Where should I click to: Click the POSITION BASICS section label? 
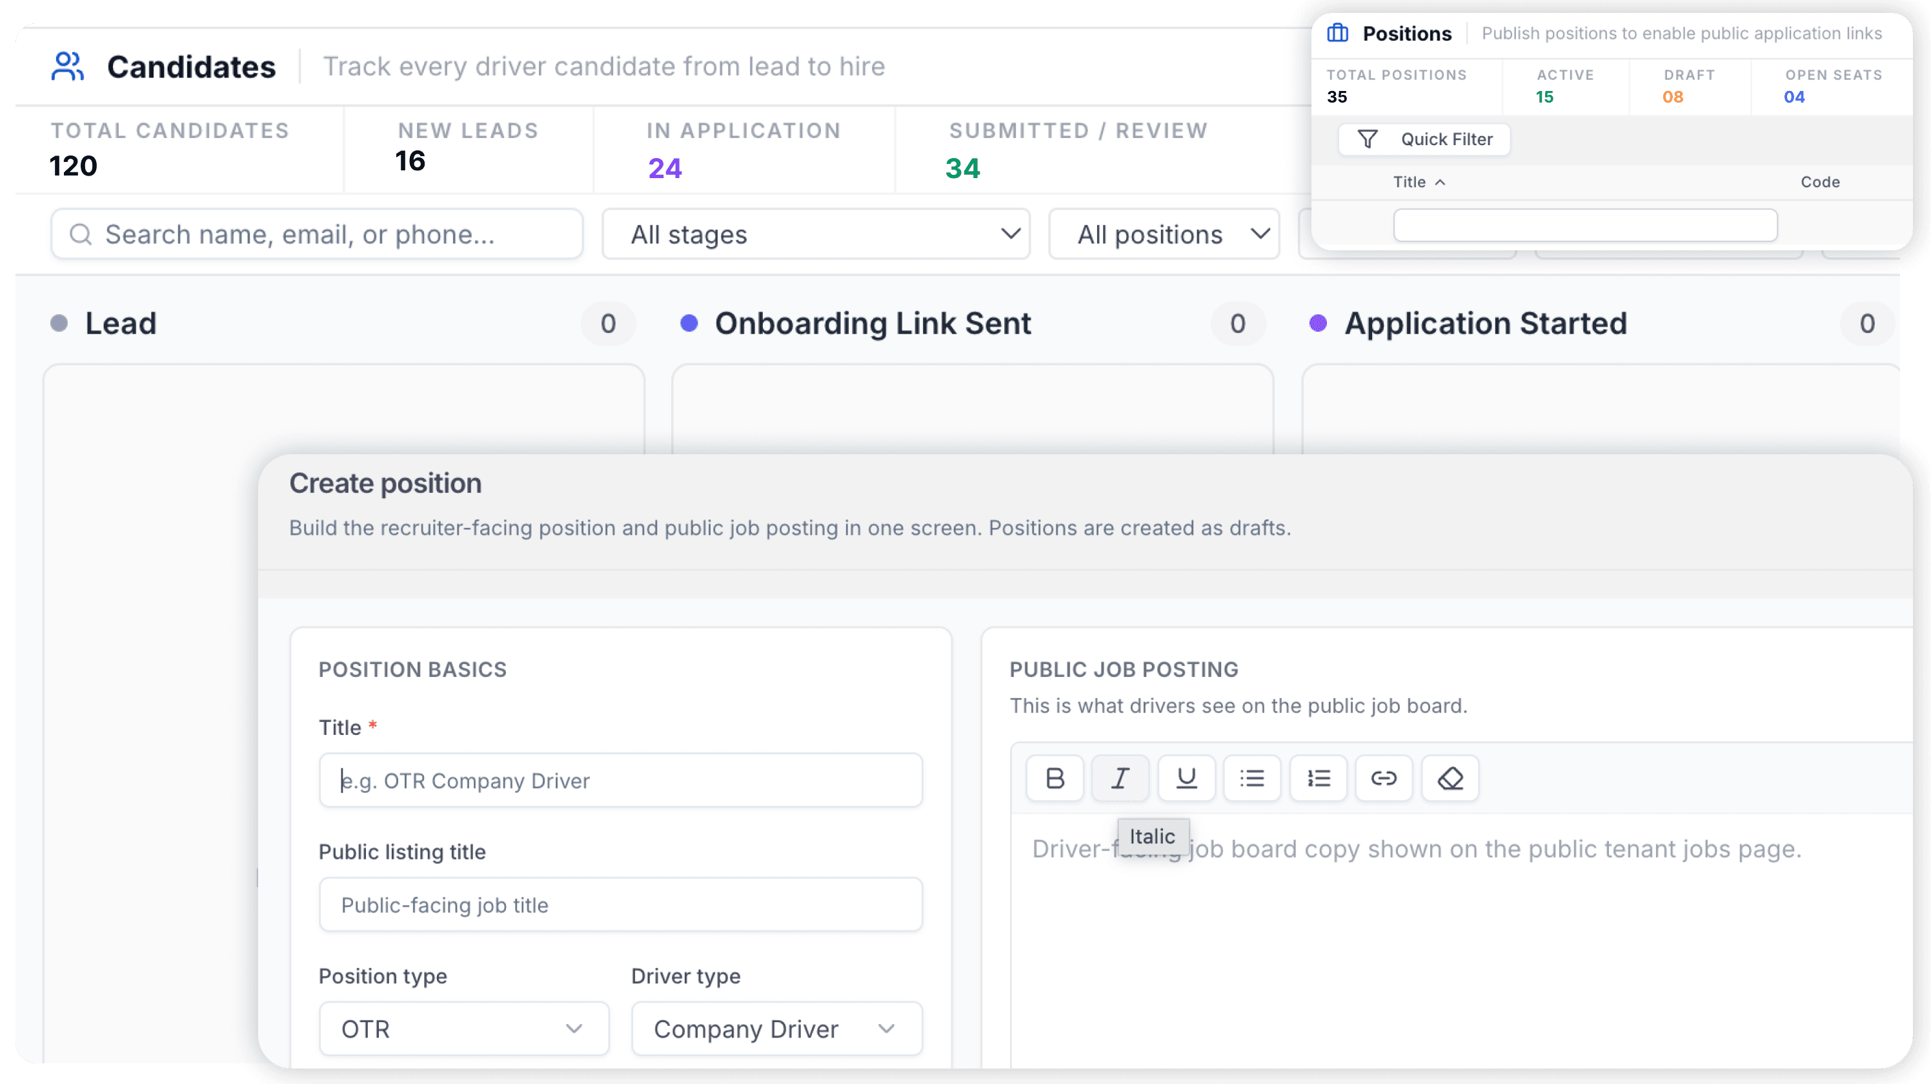point(413,670)
